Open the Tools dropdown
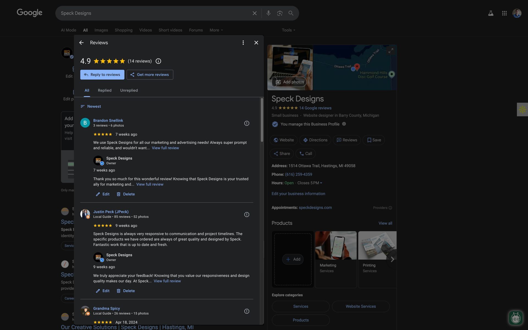Screen dimensions: 528x330 (288, 30)
